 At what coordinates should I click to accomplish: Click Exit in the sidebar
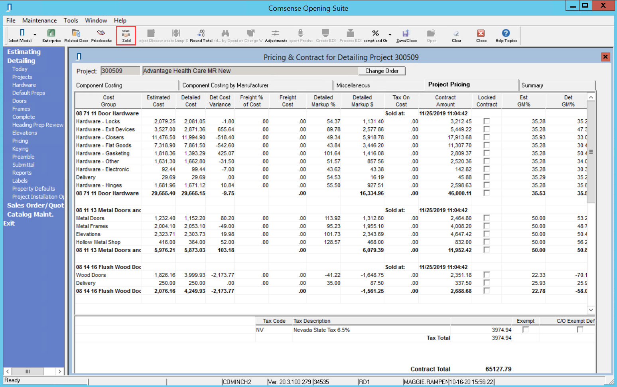(9, 223)
